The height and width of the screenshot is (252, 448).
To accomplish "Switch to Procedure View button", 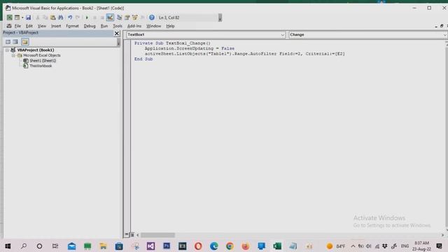I will point(126,234).
